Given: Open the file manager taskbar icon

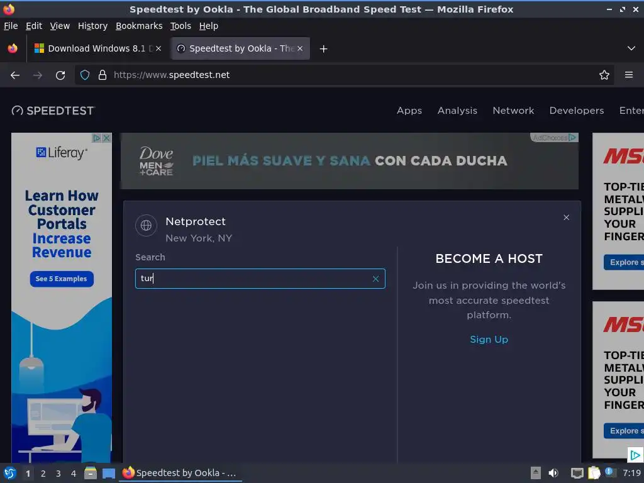Looking at the screenshot, I should coord(91,473).
